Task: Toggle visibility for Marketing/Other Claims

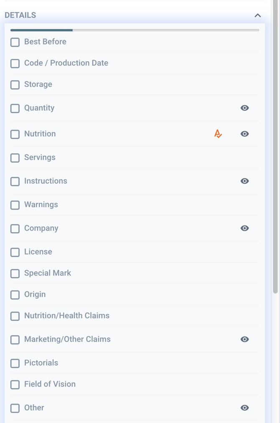Action: pyautogui.click(x=244, y=339)
